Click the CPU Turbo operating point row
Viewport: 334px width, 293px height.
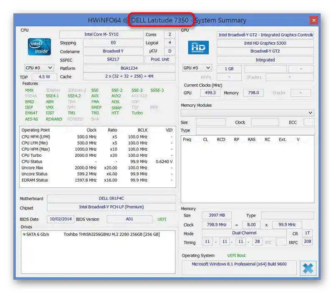pyautogui.click(x=97, y=155)
